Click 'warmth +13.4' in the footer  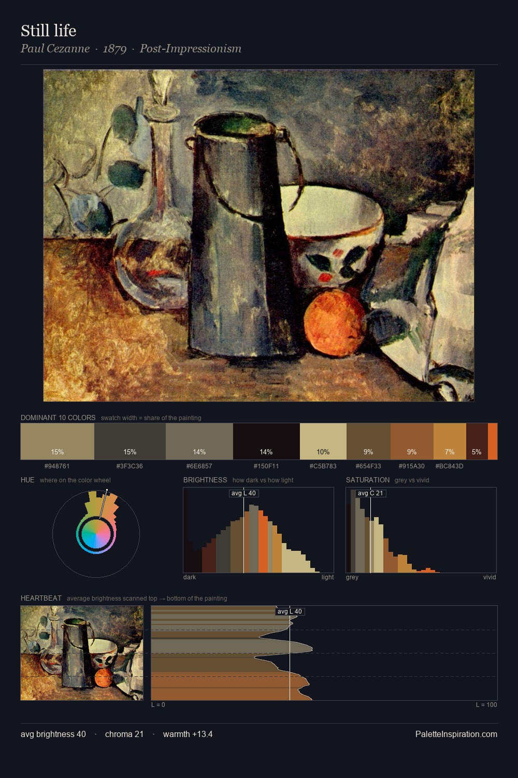coord(188,734)
